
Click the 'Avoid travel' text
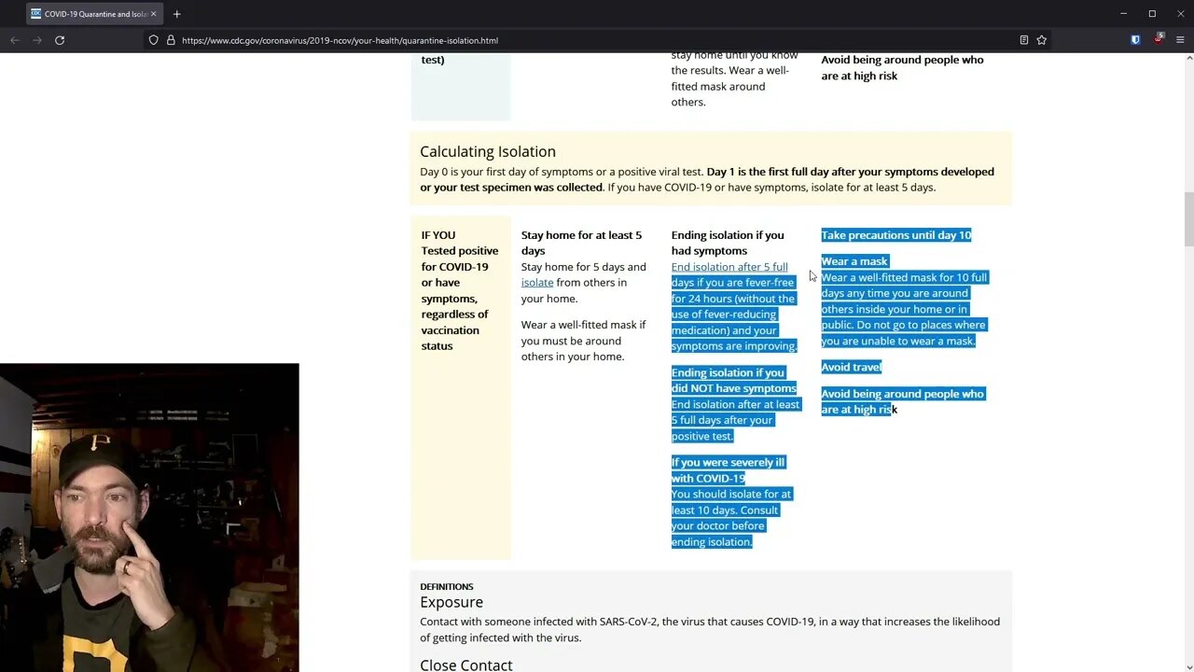[x=851, y=367]
